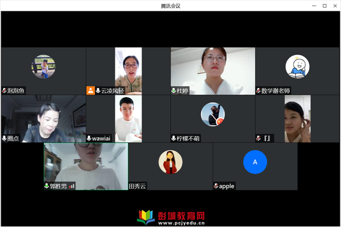Click the 田秀云 name label
The height and width of the screenshot is (227, 341).
click(x=137, y=186)
